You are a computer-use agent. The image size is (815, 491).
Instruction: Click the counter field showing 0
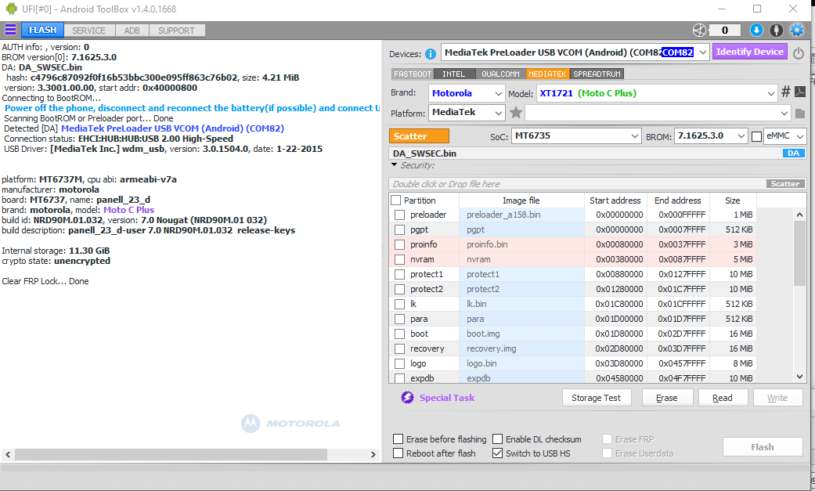point(725,31)
